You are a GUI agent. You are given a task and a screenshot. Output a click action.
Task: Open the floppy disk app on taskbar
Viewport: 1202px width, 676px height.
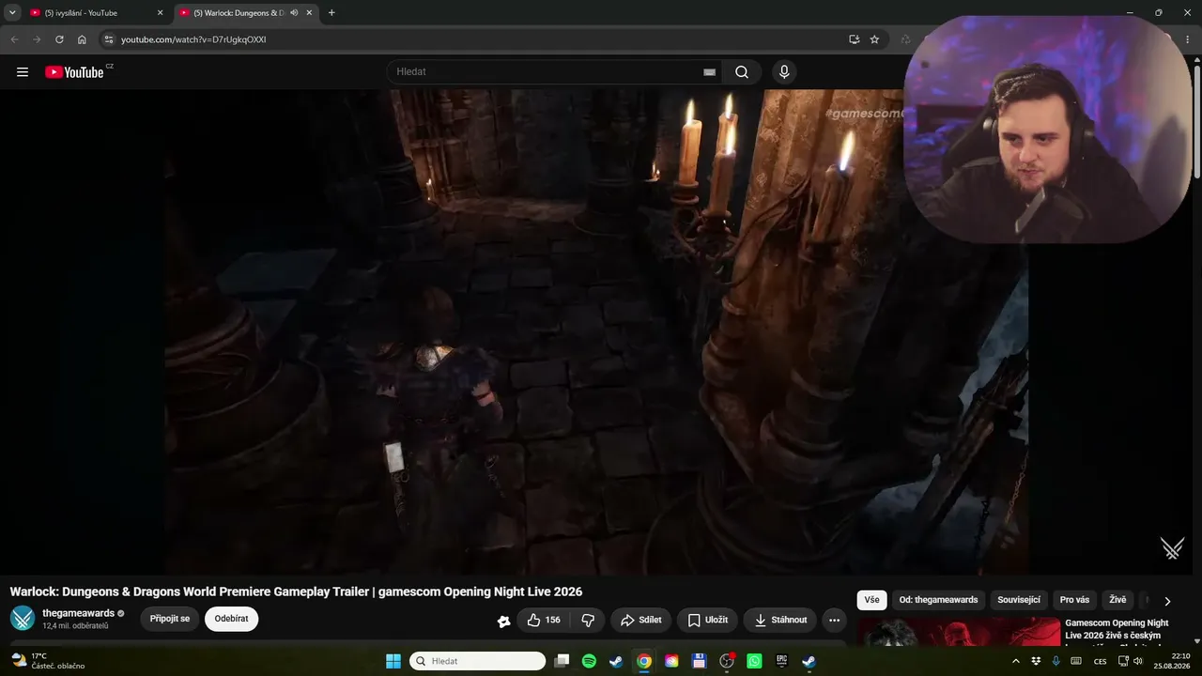(x=699, y=661)
